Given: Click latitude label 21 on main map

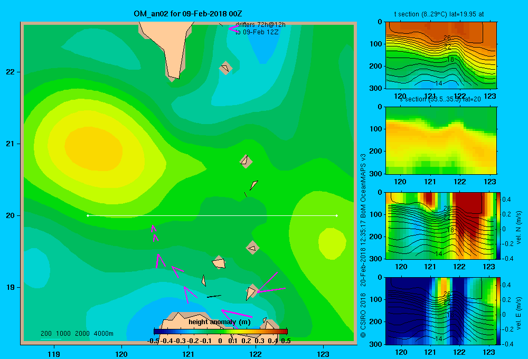Looking at the screenshot, I should click(x=11, y=144).
